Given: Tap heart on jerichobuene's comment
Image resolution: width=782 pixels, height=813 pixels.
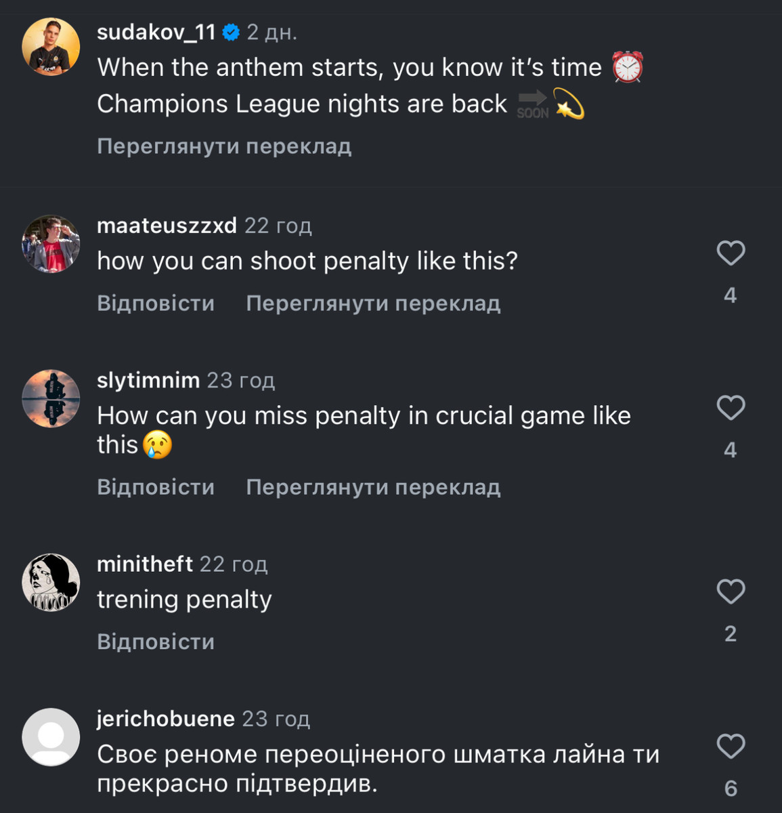Looking at the screenshot, I should [x=731, y=746].
